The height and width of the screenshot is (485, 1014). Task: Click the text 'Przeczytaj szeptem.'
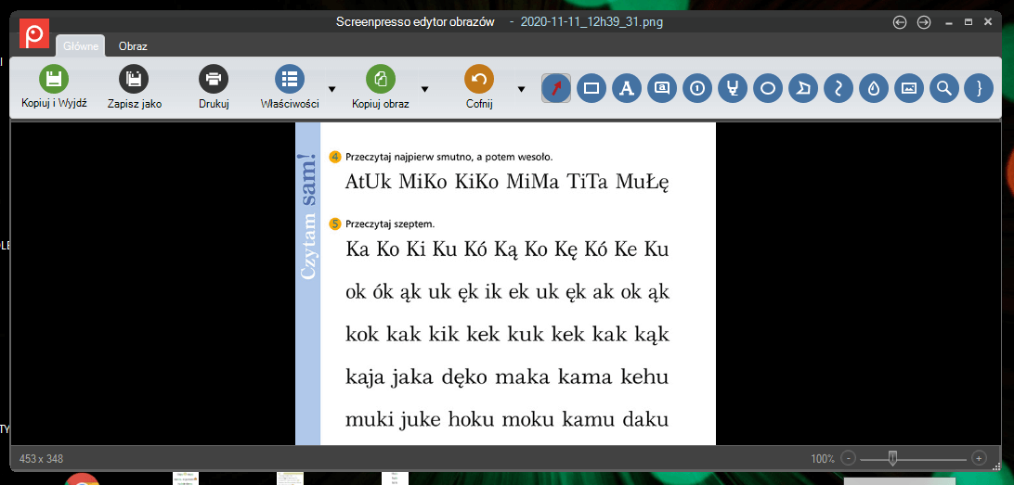[390, 224]
